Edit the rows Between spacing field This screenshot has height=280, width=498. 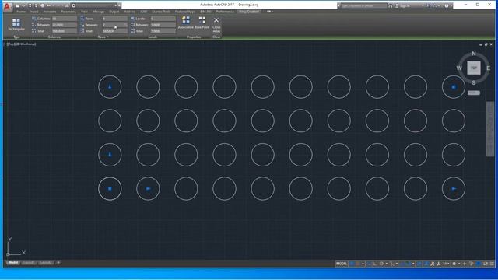pos(114,25)
